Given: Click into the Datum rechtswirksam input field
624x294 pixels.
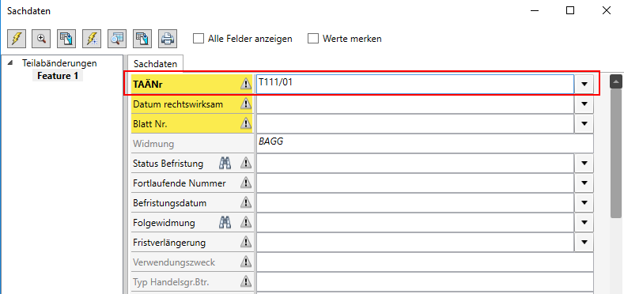Looking at the screenshot, I should 415,104.
